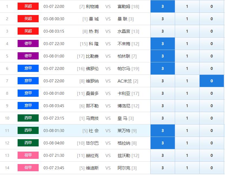225x175 pixels.
Task: Toggle selected 3 for 比勒费 vs 柏林联
Action: tap(163, 56)
